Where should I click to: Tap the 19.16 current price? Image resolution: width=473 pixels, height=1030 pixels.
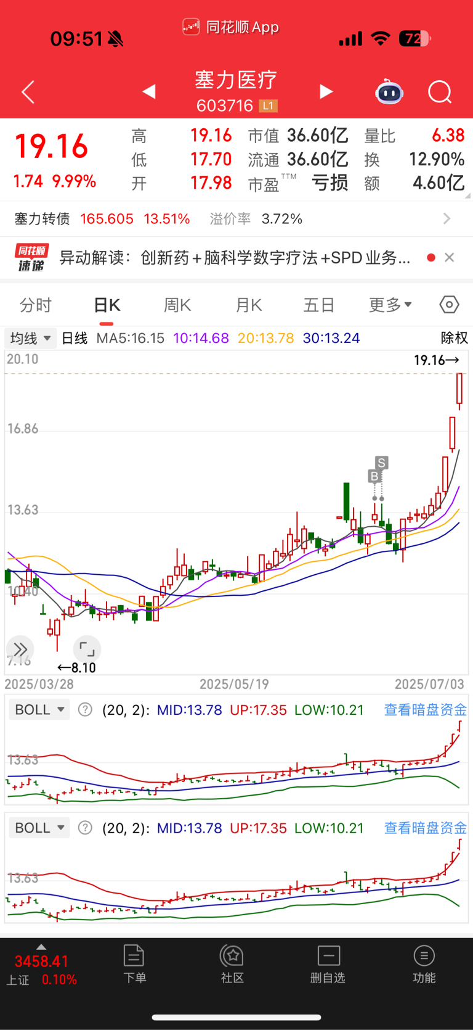pyautogui.click(x=52, y=147)
